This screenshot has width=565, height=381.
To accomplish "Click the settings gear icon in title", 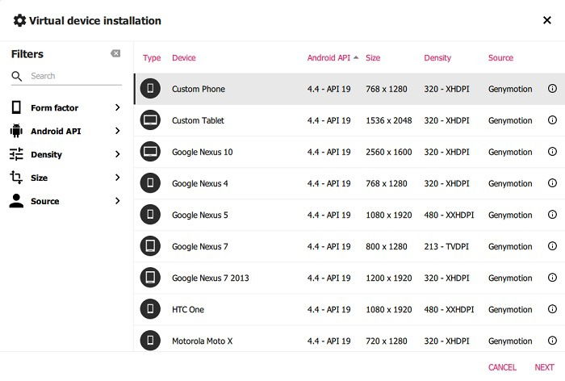I will (19, 20).
